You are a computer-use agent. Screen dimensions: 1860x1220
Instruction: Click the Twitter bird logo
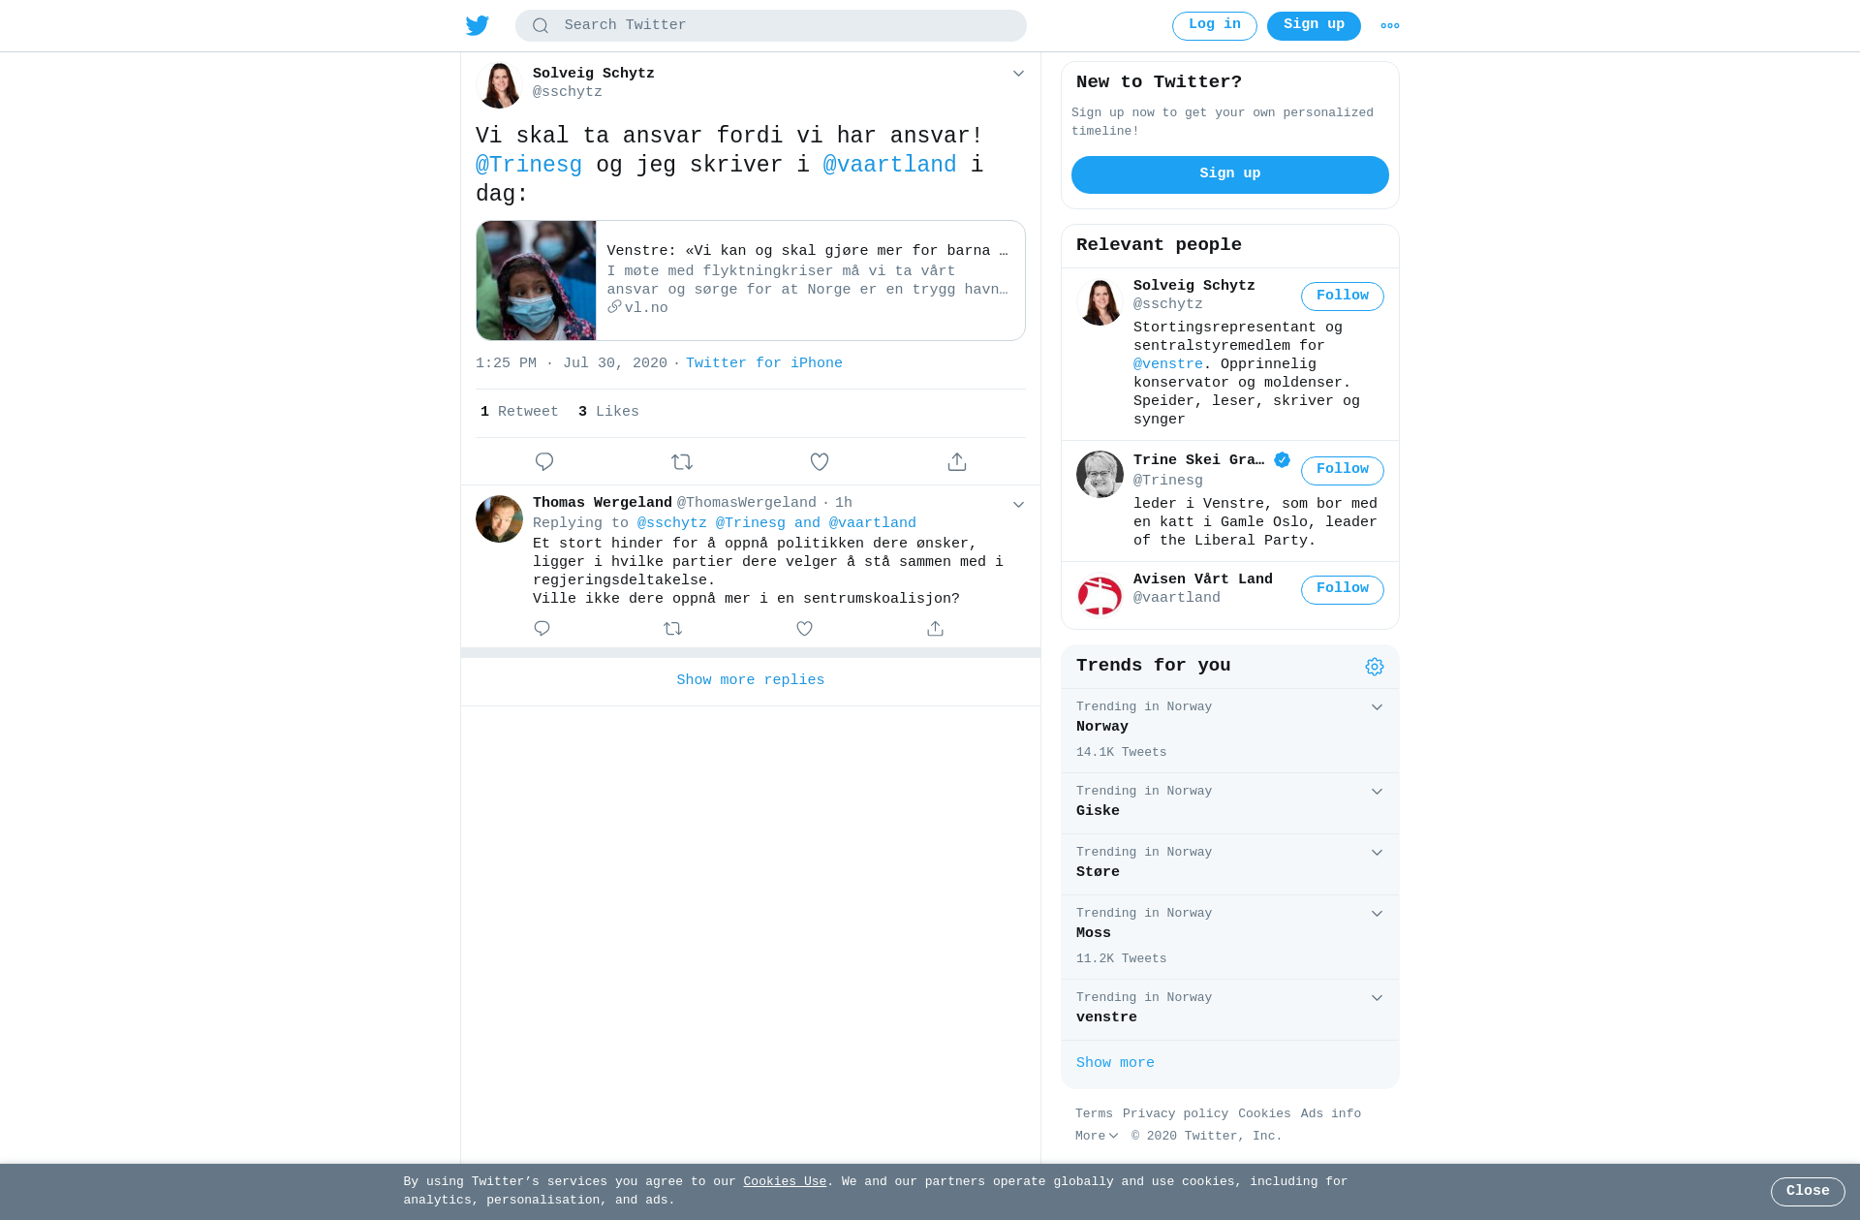click(478, 25)
